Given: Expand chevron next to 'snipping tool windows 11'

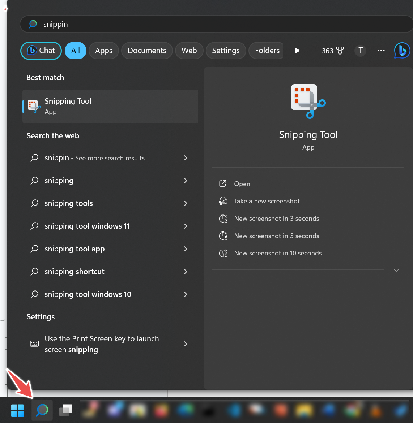Looking at the screenshot, I should click(186, 226).
